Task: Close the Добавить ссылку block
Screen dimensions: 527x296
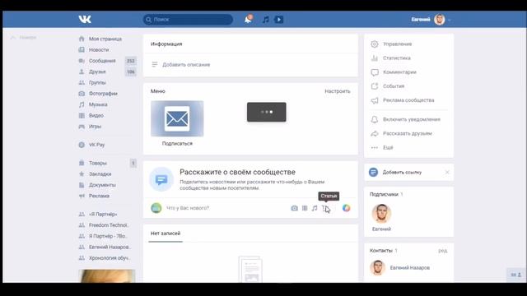Action: pos(447,172)
